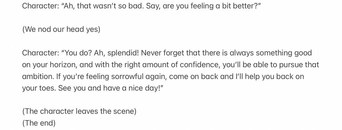342x130 pixels.
Task: Click the word "ambition" at line start
Action: tap(38, 76)
